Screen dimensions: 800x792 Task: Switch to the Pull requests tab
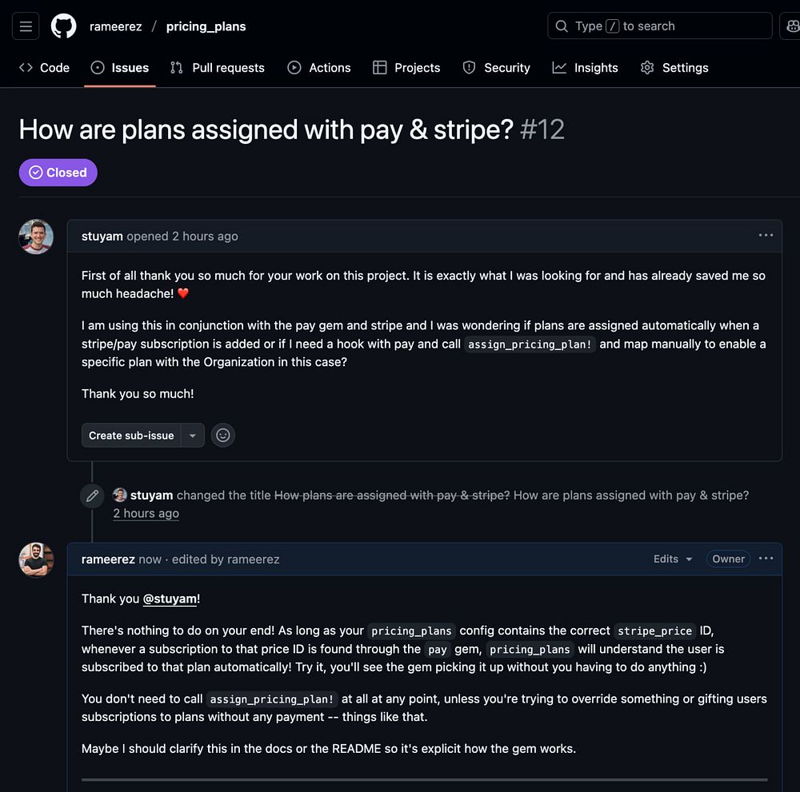point(218,68)
